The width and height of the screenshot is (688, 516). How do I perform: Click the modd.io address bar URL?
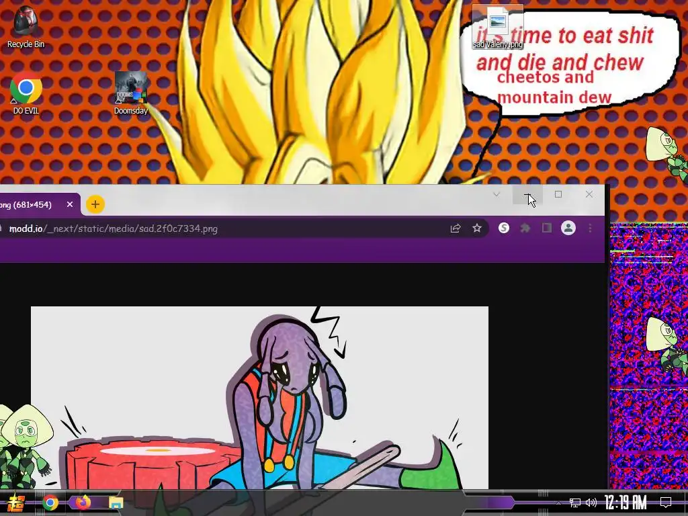pos(114,228)
